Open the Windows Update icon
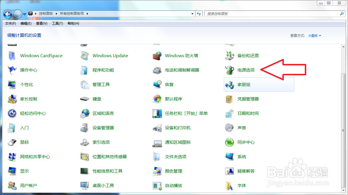Image resolution: width=348 pixels, height=195 pixels. pos(85,56)
